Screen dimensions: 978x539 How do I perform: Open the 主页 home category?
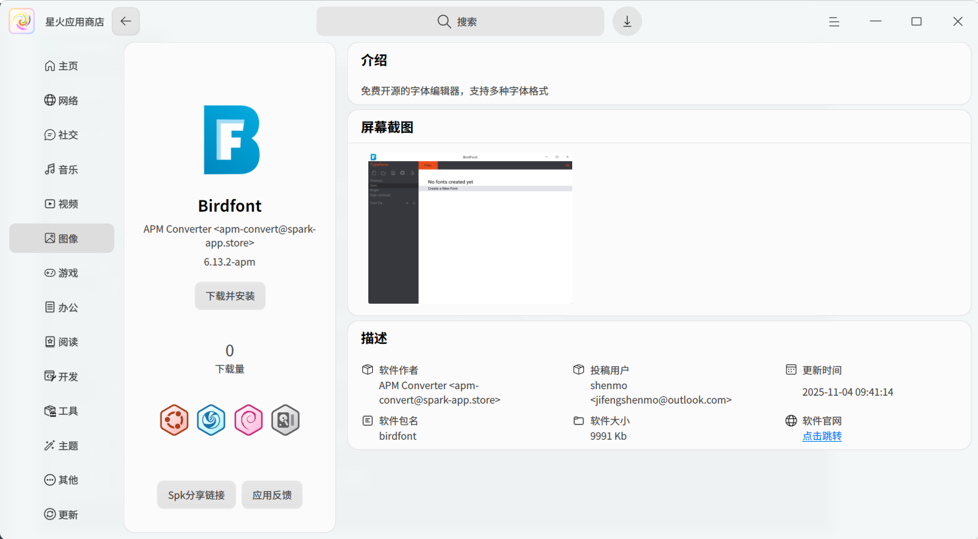coord(62,66)
